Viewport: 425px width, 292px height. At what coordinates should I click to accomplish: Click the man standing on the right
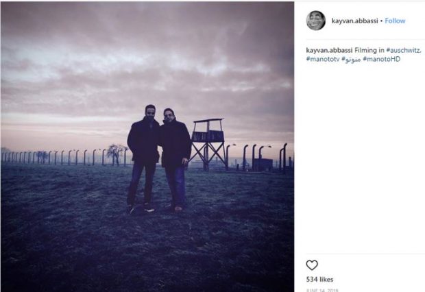(x=175, y=158)
